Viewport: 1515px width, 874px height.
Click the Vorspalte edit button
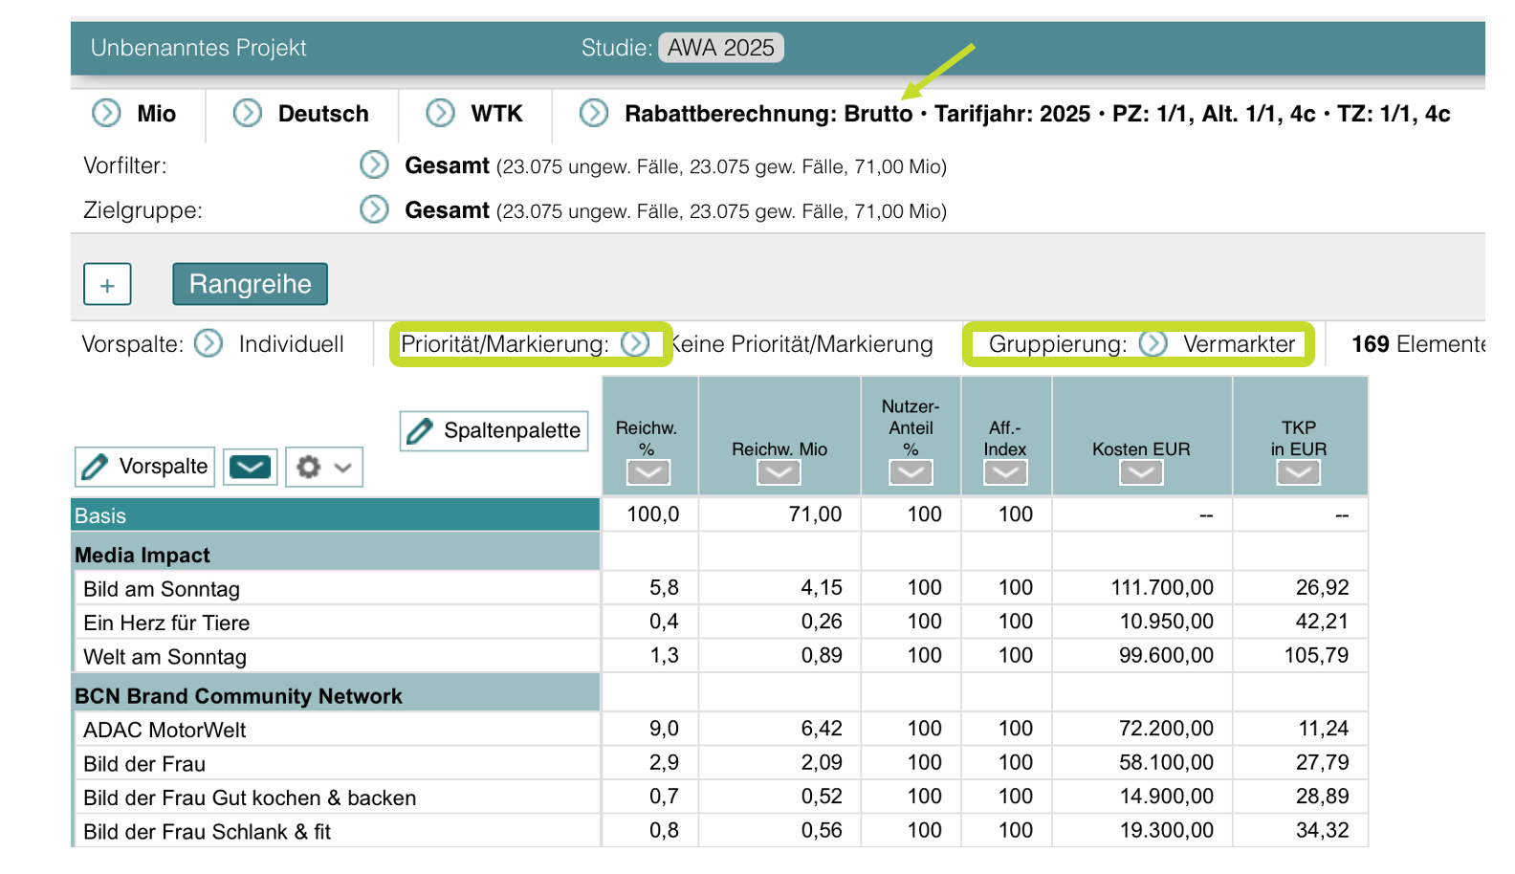[x=144, y=467]
